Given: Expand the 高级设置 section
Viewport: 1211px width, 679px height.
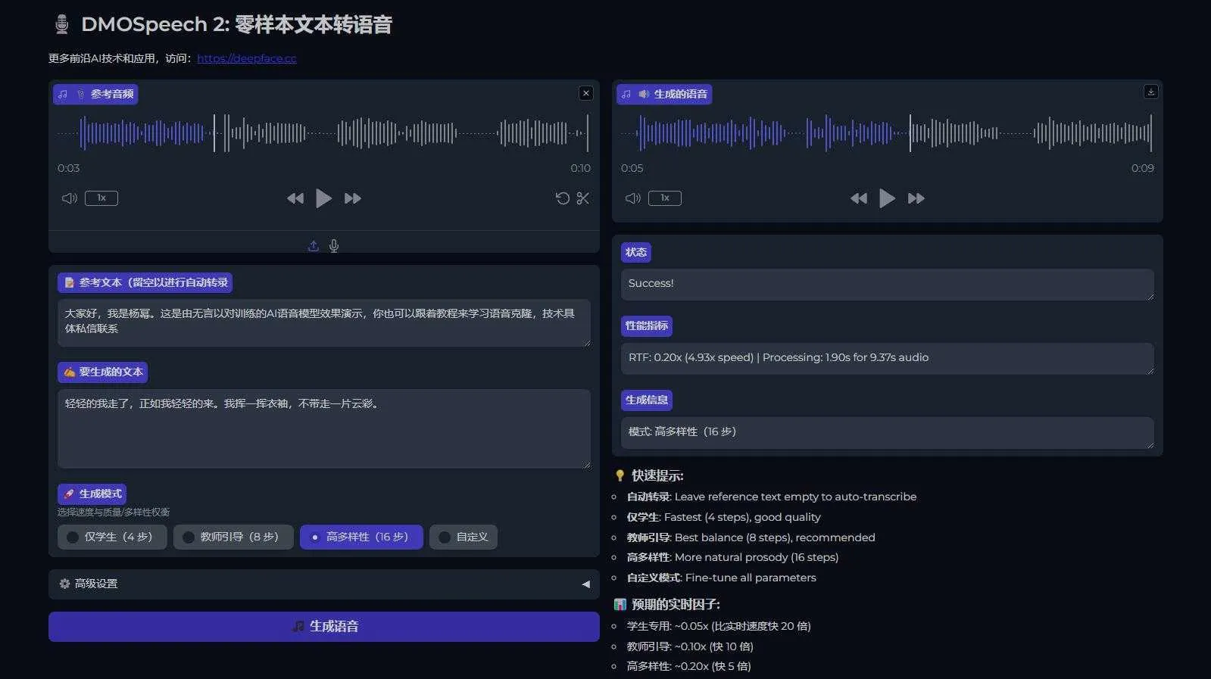Looking at the screenshot, I should (323, 584).
